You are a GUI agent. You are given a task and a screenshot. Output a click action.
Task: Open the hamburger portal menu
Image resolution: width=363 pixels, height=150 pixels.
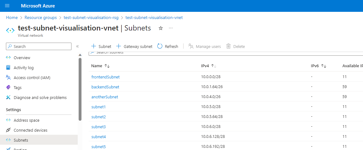click(7, 6)
